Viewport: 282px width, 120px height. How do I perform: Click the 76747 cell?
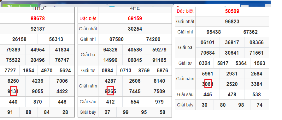click(62, 60)
